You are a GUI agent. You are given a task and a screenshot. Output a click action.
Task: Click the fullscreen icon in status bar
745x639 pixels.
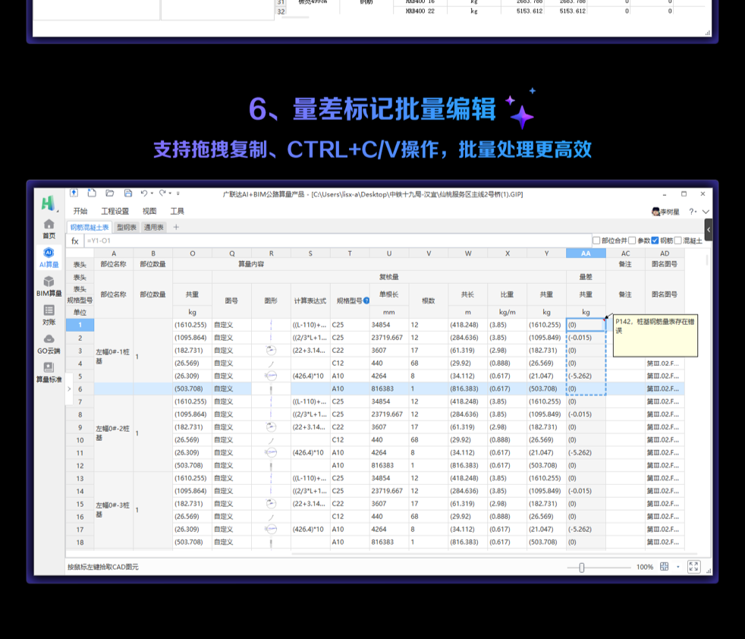(693, 567)
